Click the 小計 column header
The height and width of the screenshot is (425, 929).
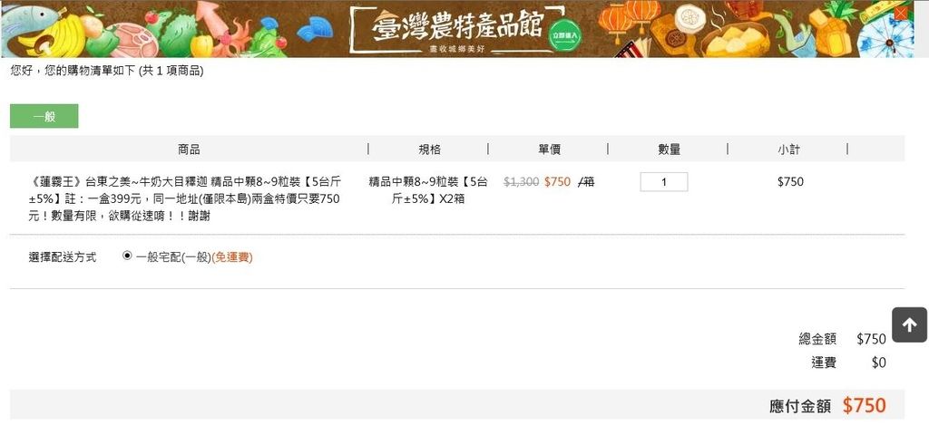pyautogui.click(x=788, y=150)
